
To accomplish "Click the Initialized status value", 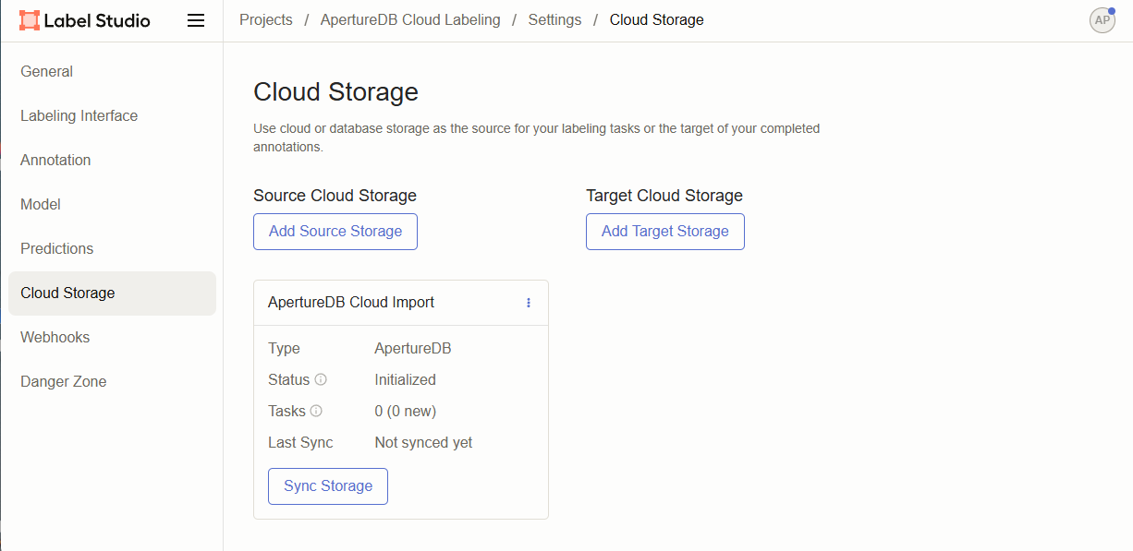I will [x=405, y=380].
